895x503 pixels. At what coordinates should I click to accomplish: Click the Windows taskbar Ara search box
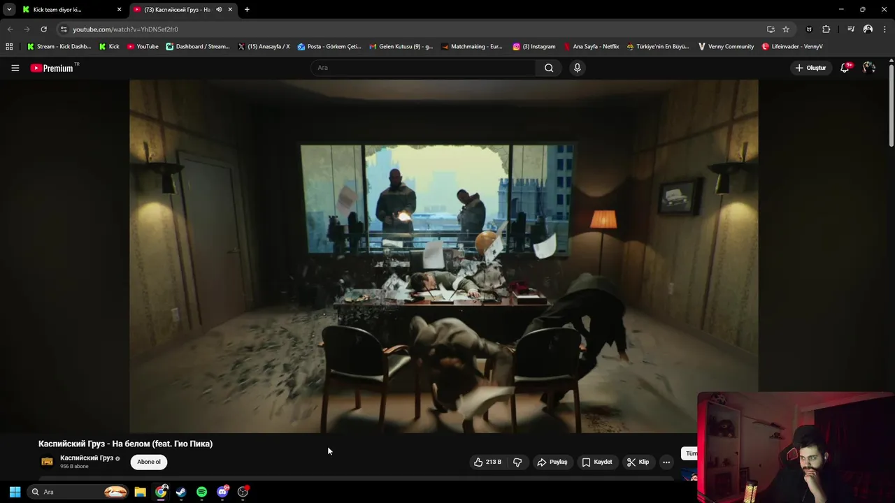(78, 492)
